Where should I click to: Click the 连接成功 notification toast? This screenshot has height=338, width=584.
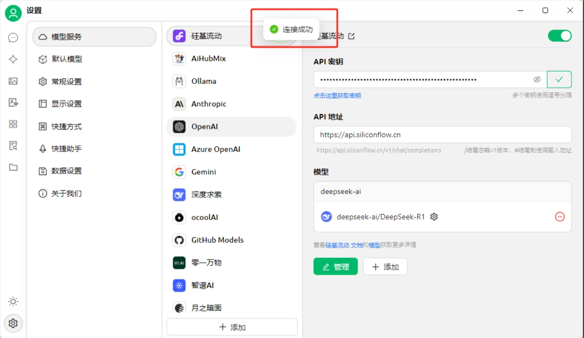click(x=291, y=29)
